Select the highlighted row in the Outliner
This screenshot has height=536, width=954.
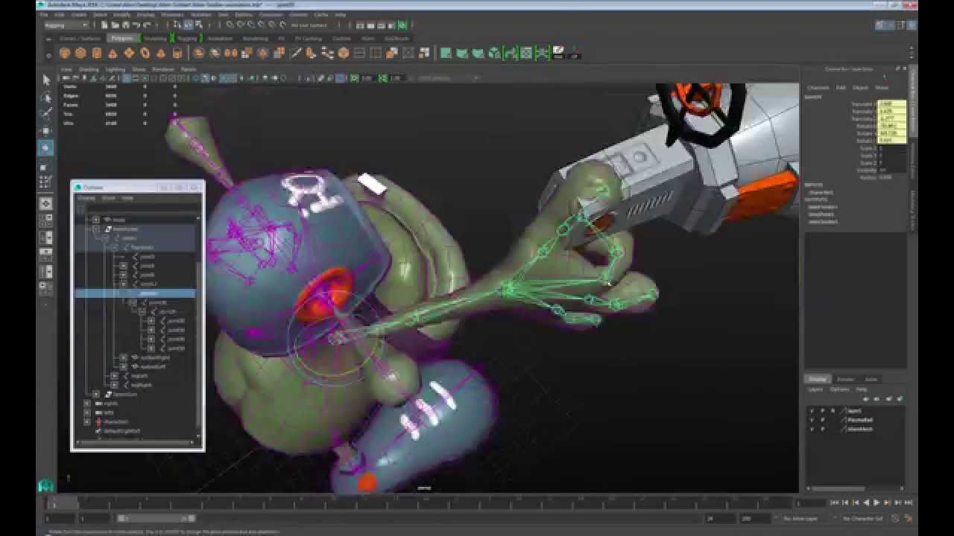pyautogui.click(x=136, y=293)
